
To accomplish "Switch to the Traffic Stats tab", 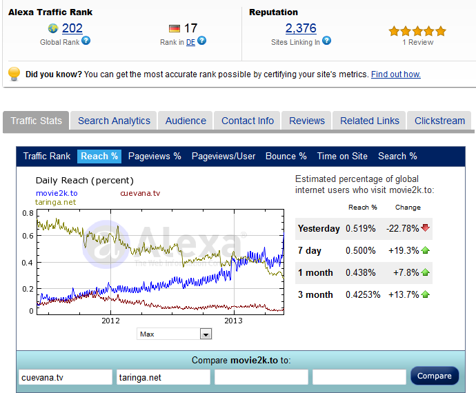I will click(36, 121).
